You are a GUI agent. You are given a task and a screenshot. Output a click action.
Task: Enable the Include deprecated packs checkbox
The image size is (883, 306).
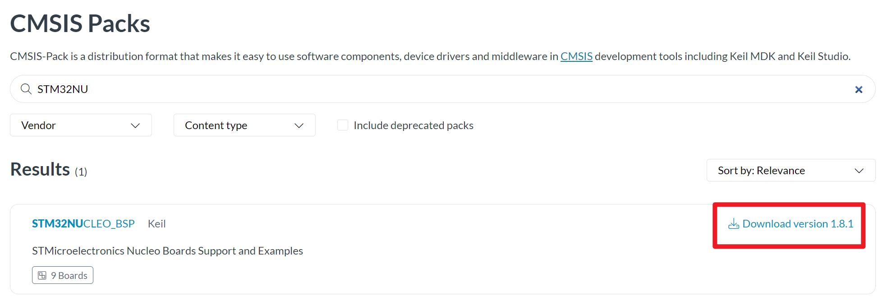tap(343, 125)
